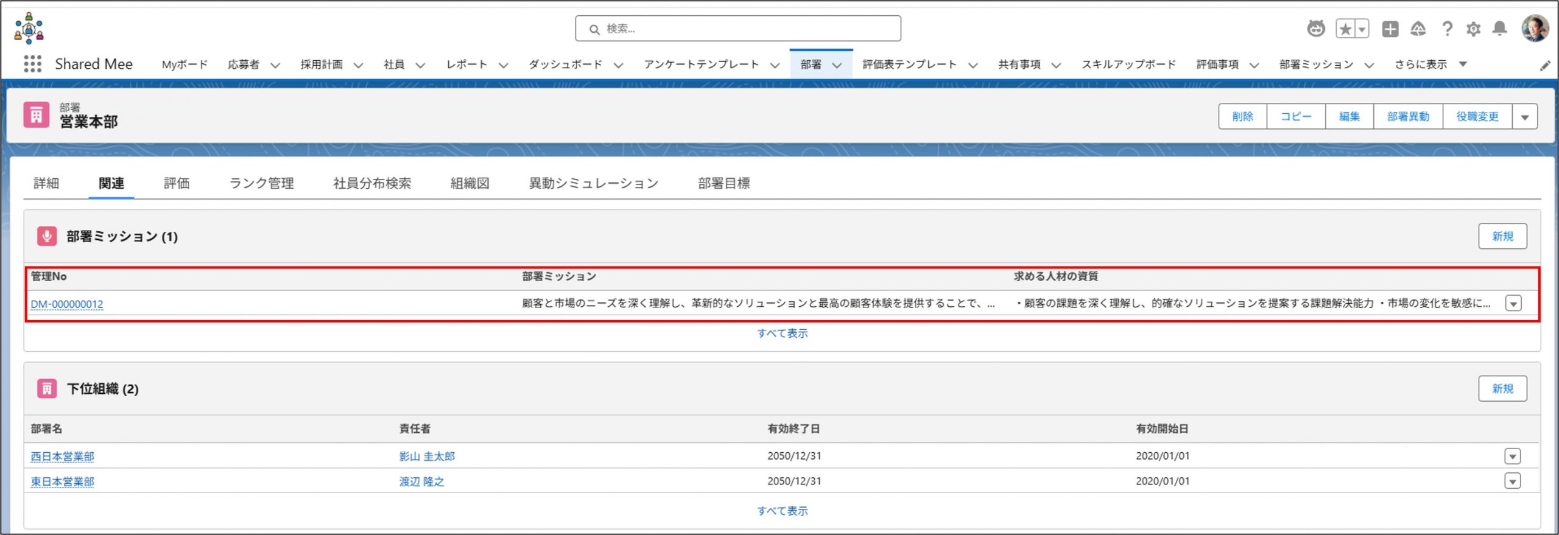Click the pencil icon to edit navigation
The height and width of the screenshot is (535, 1559).
tap(1545, 66)
